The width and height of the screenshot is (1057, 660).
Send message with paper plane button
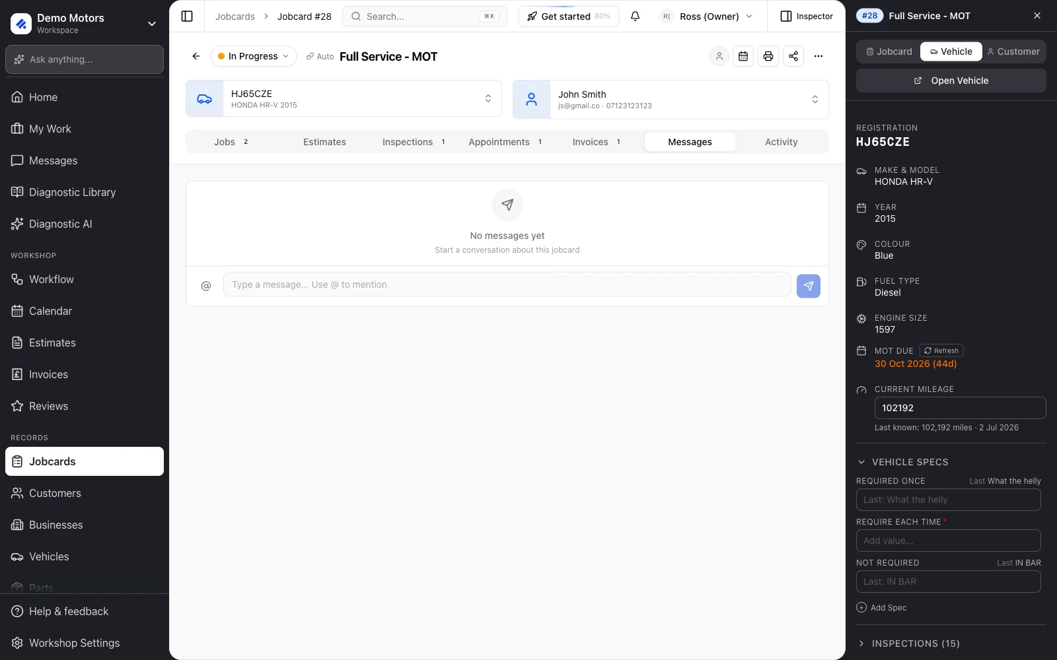click(x=809, y=286)
